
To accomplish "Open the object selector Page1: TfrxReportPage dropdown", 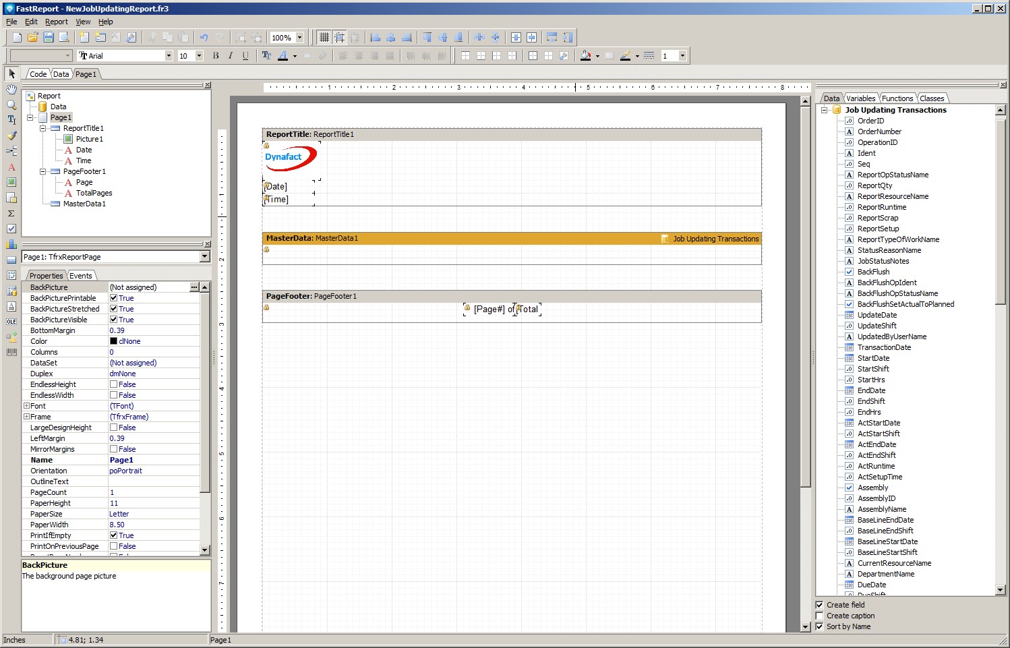I will click(204, 257).
